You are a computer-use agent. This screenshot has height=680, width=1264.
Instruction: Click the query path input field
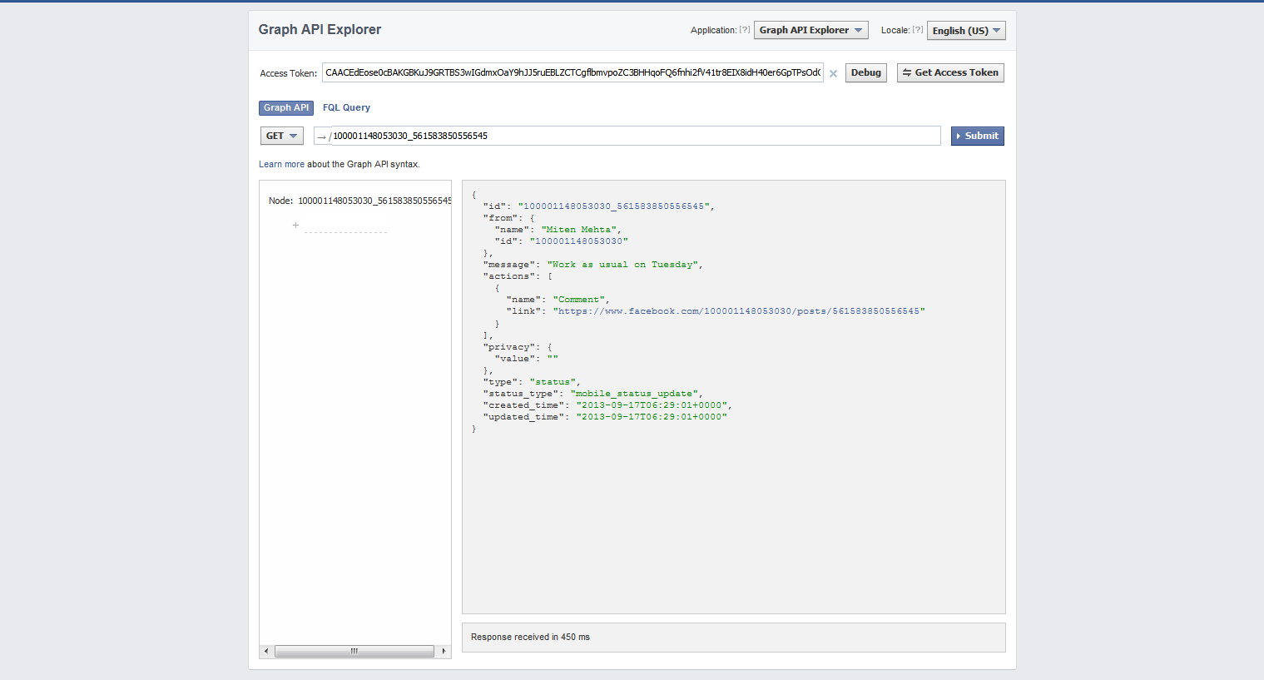click(635, 136)
